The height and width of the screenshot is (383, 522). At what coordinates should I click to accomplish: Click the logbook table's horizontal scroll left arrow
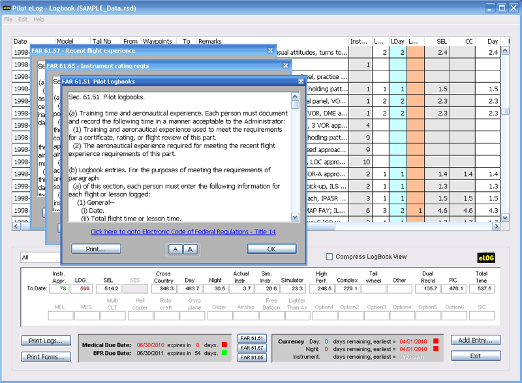click(x=16, y=226)
